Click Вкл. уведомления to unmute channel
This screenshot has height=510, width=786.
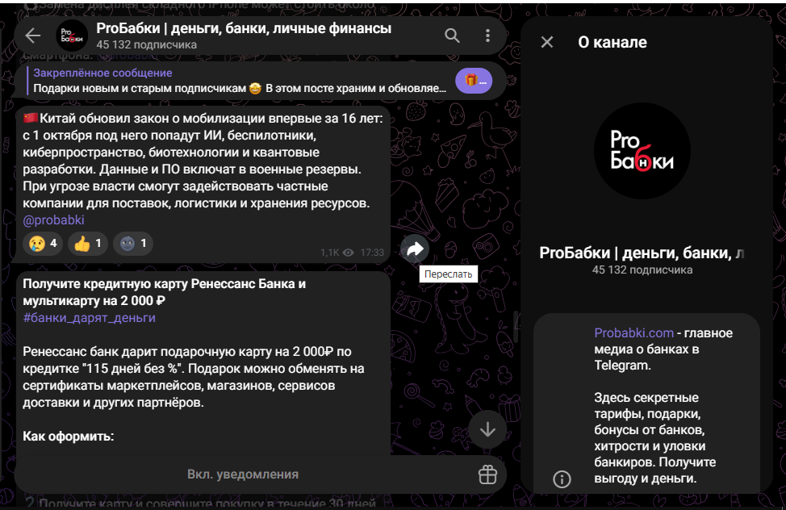[243, 474]
